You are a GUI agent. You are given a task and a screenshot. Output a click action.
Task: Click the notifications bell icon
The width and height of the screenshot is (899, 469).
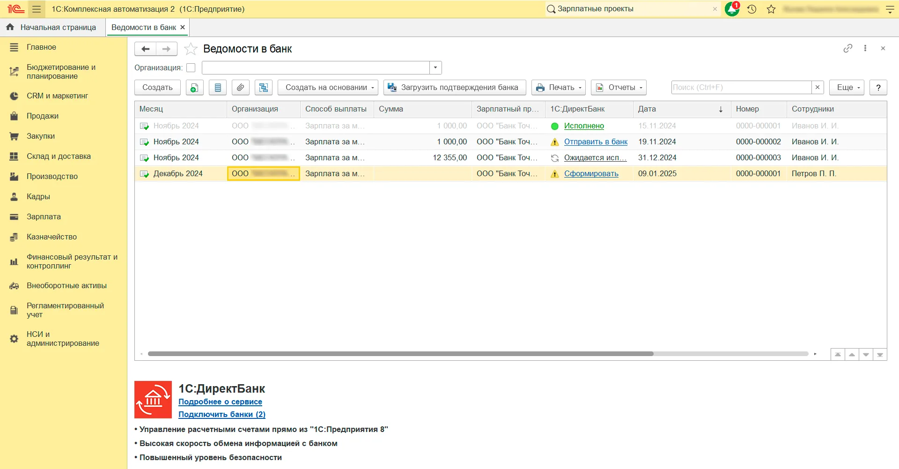click(x=731, y=9)
